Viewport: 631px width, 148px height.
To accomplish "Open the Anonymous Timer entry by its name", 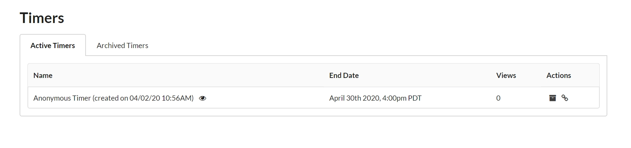I will click(113, 98).
